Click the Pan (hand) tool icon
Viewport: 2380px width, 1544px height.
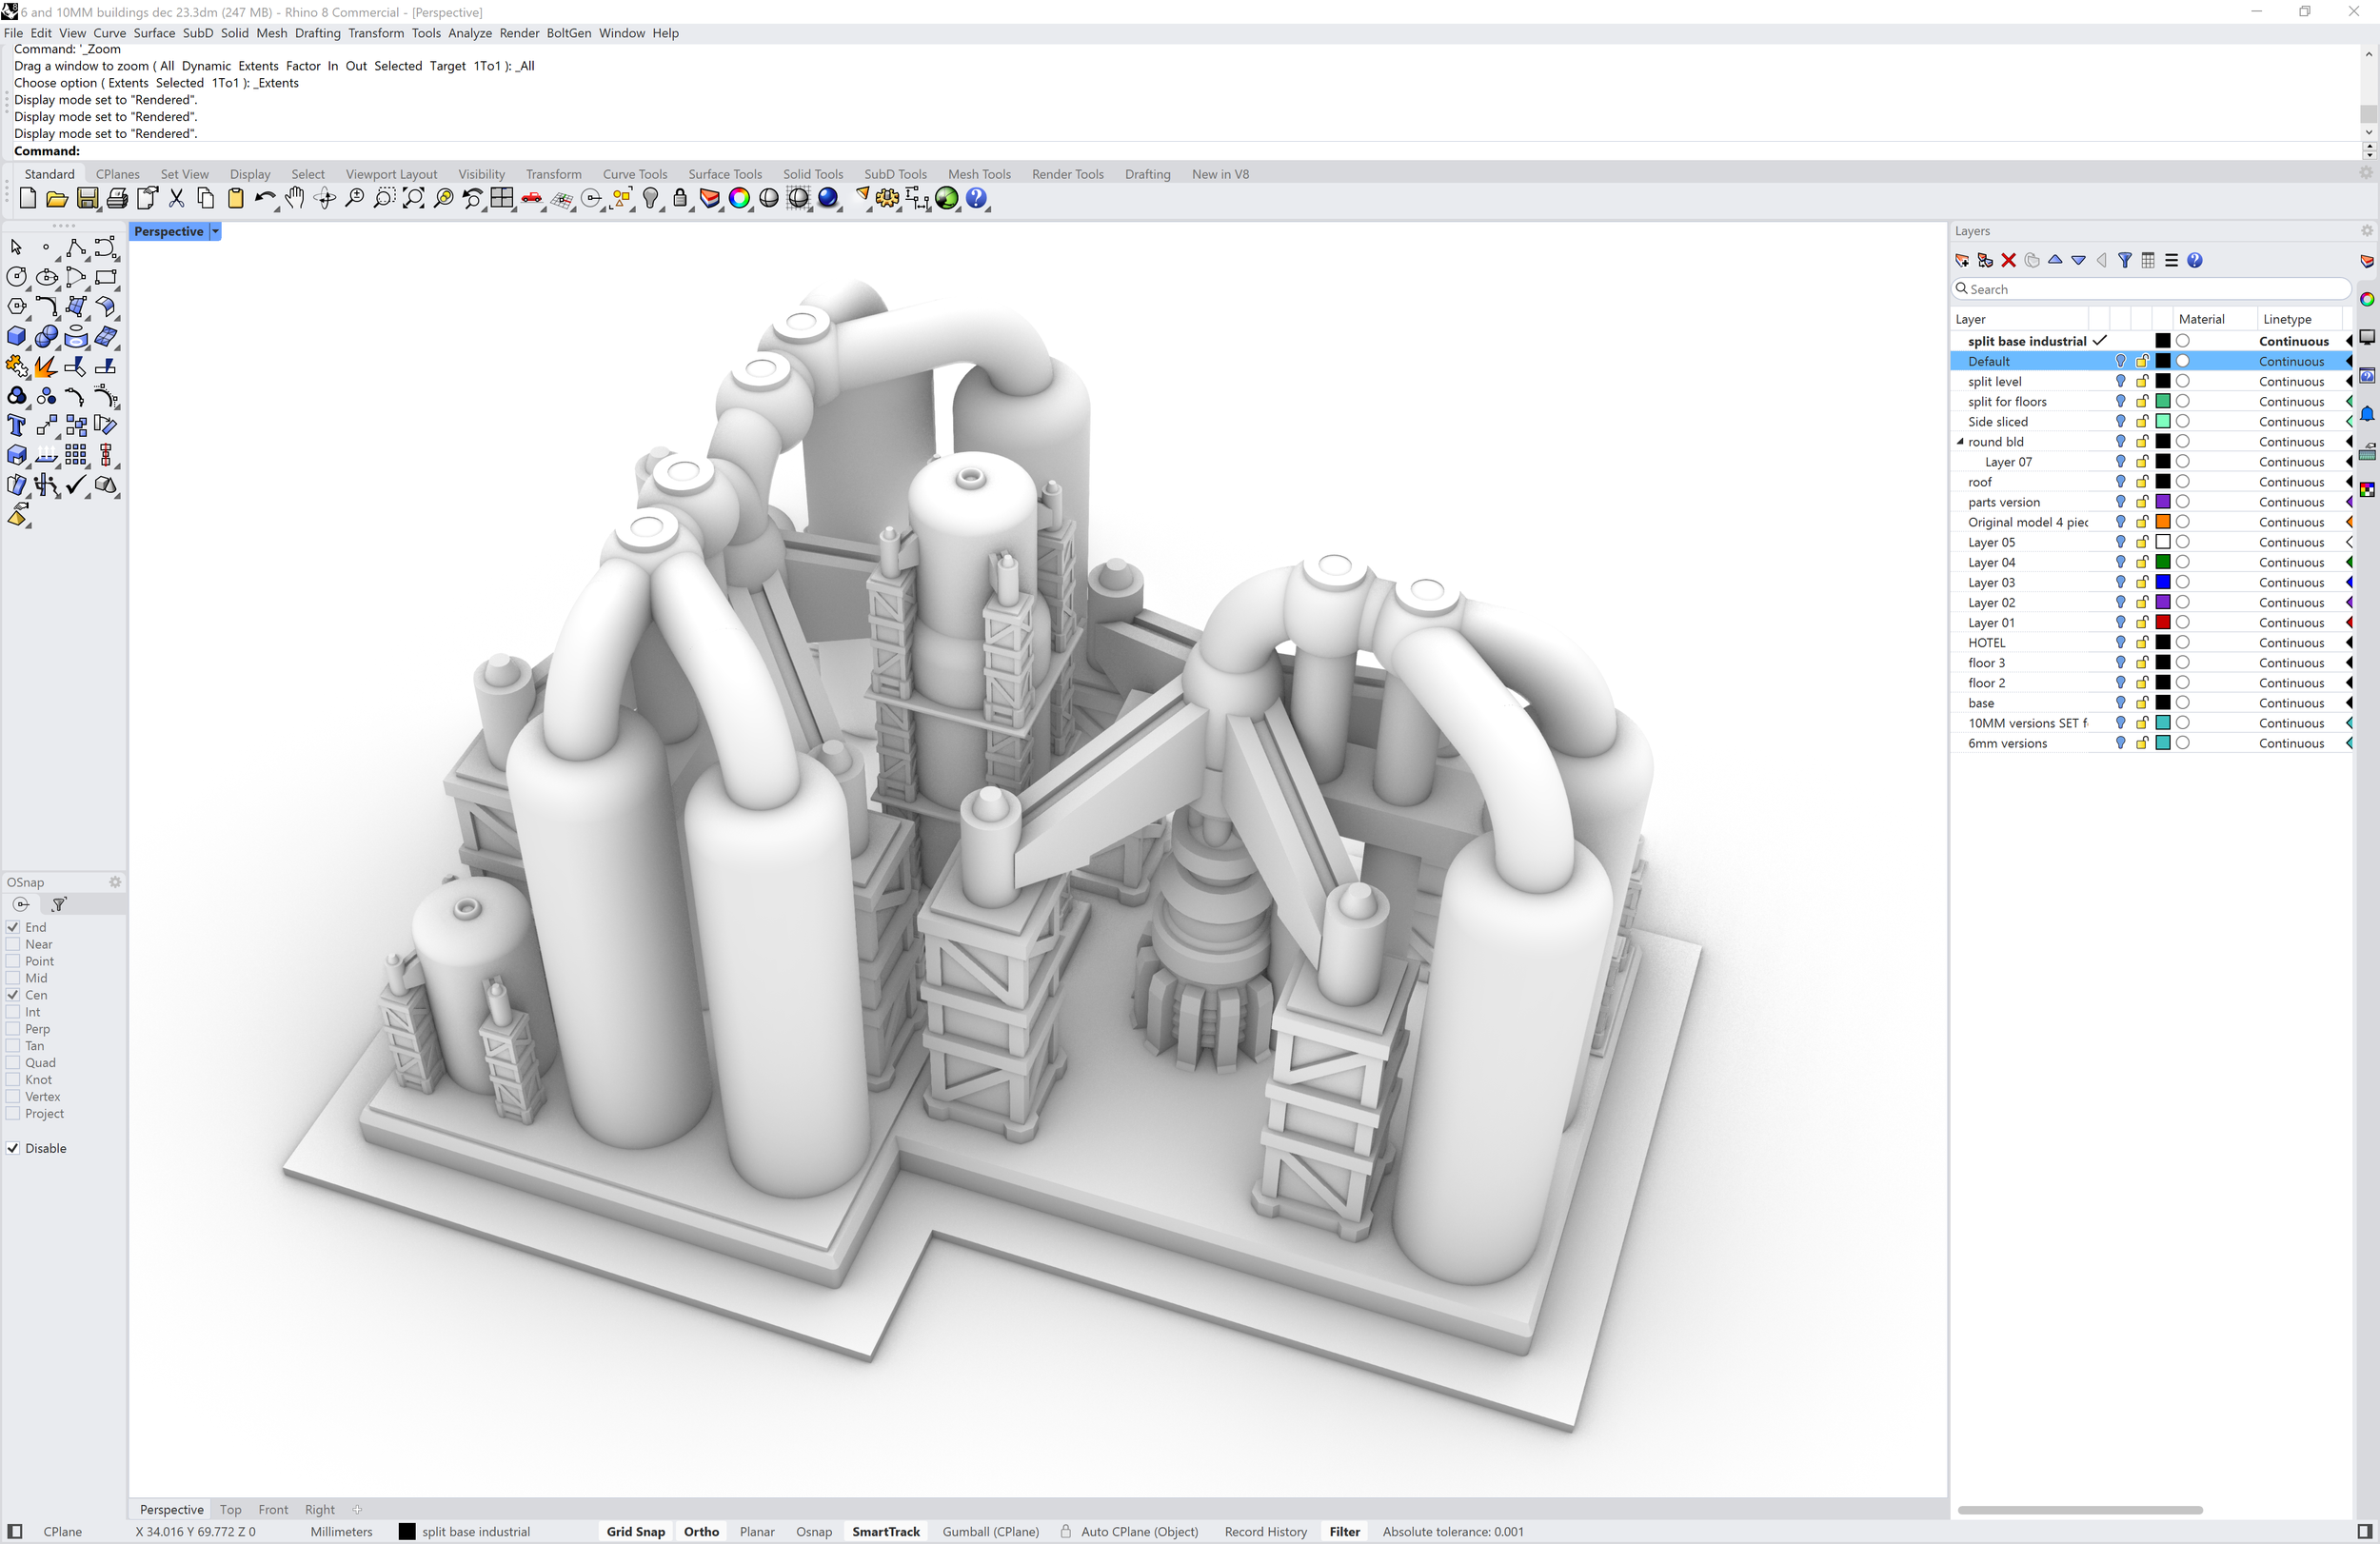(x=294, y=198)
